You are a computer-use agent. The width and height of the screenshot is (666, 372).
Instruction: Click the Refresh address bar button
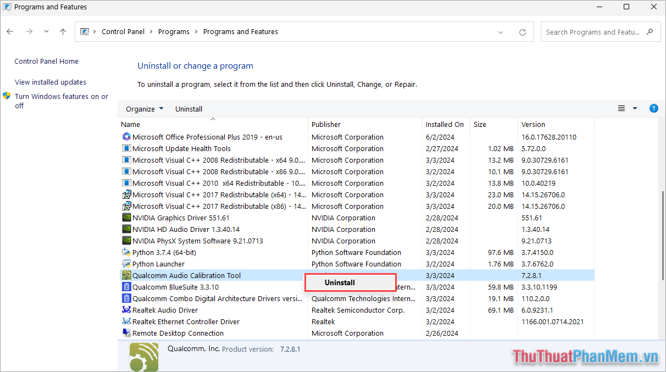523,32
